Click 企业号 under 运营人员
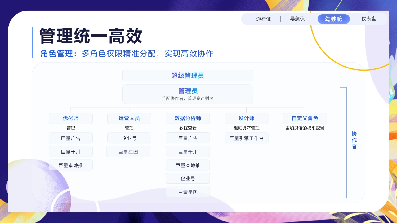 [x=129, y=138]
